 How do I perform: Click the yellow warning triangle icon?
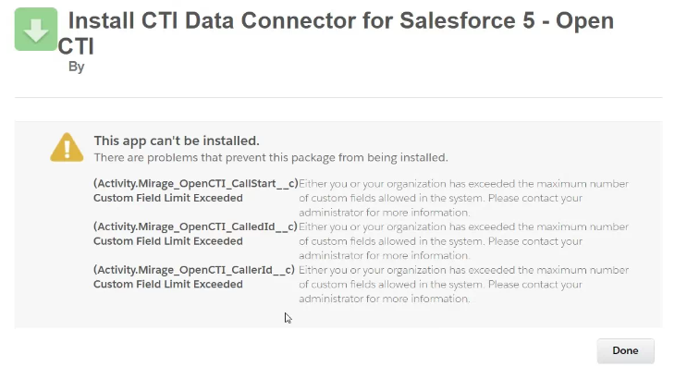[67, 148]
